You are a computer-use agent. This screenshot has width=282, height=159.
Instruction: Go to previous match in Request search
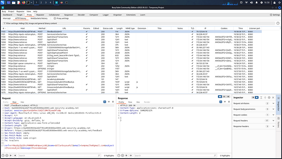coord(11,155)
